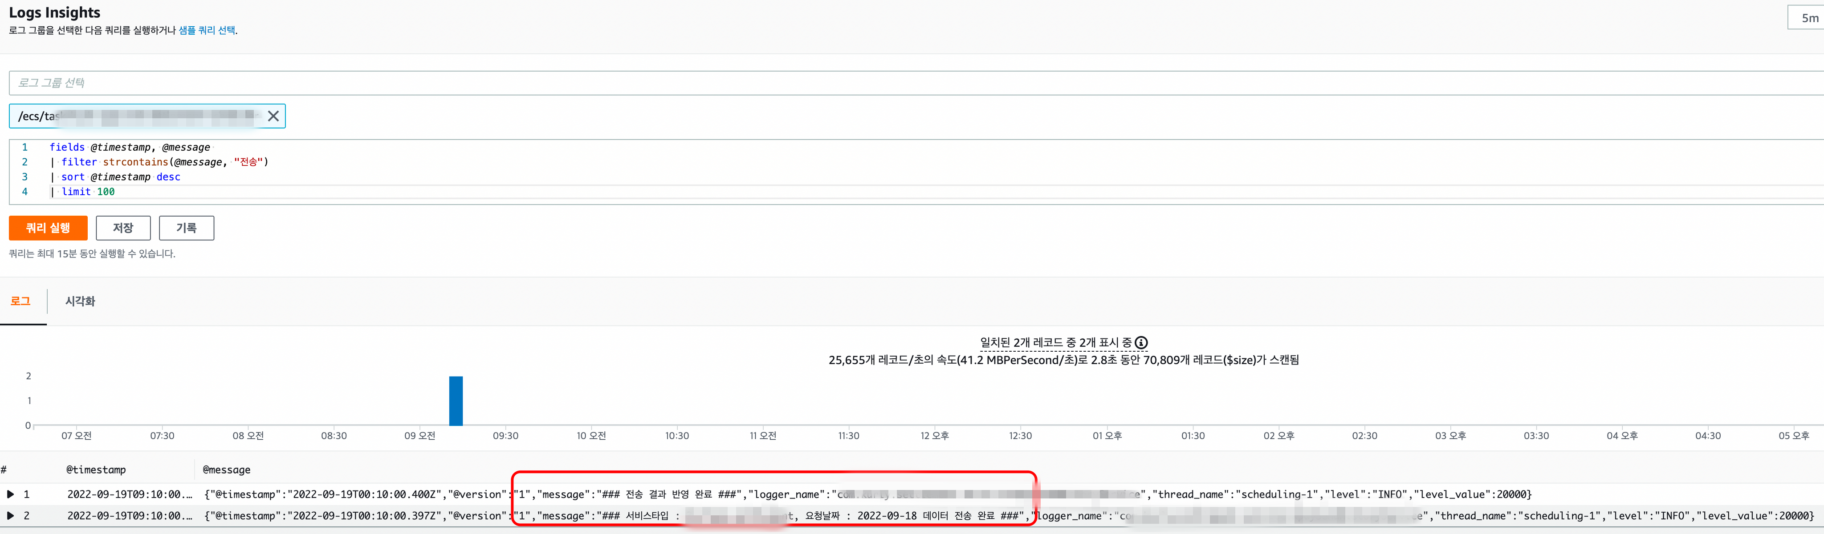Viewport: 1824px width, 534px height.
Task: Select the 로그 tab
Action: point(20,301)
